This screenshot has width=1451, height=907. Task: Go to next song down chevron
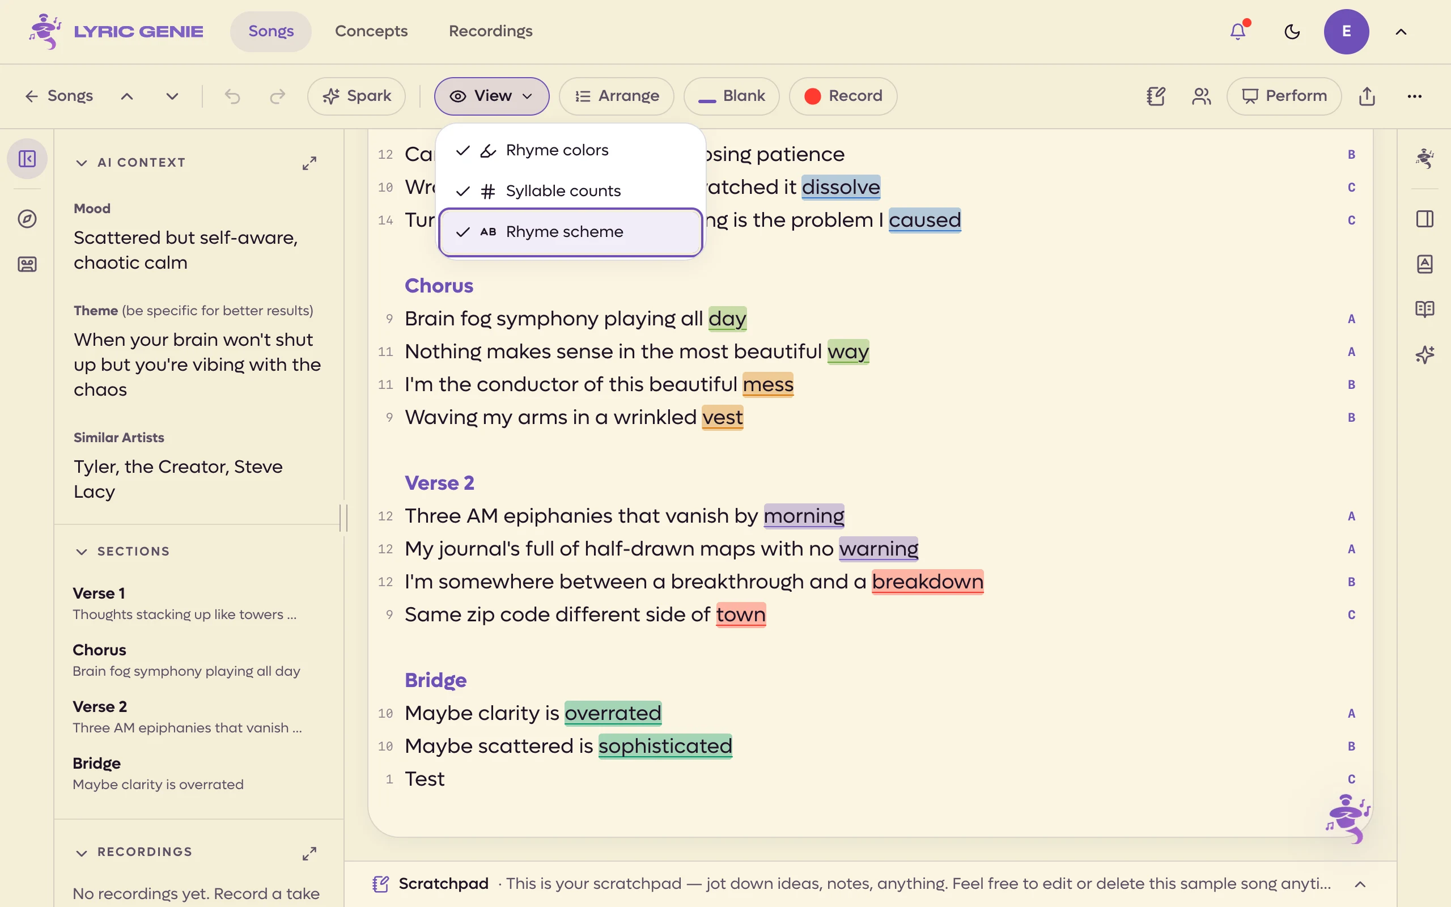172,96
